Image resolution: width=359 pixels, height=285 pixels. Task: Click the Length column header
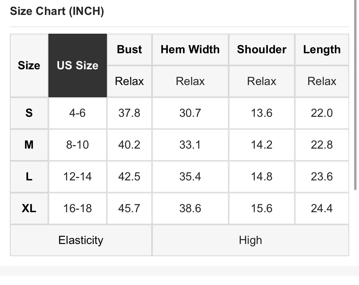[322, 49]
